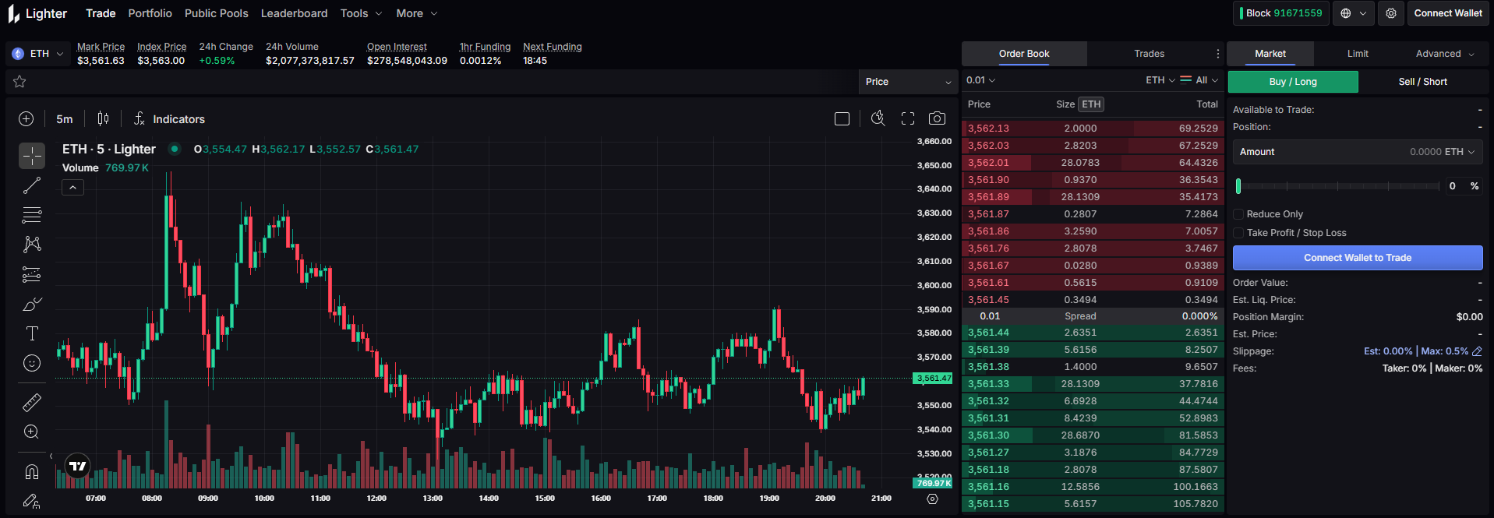Select the text annotation tool
This screenshot has height=518, width=1494.
point(32,333)
